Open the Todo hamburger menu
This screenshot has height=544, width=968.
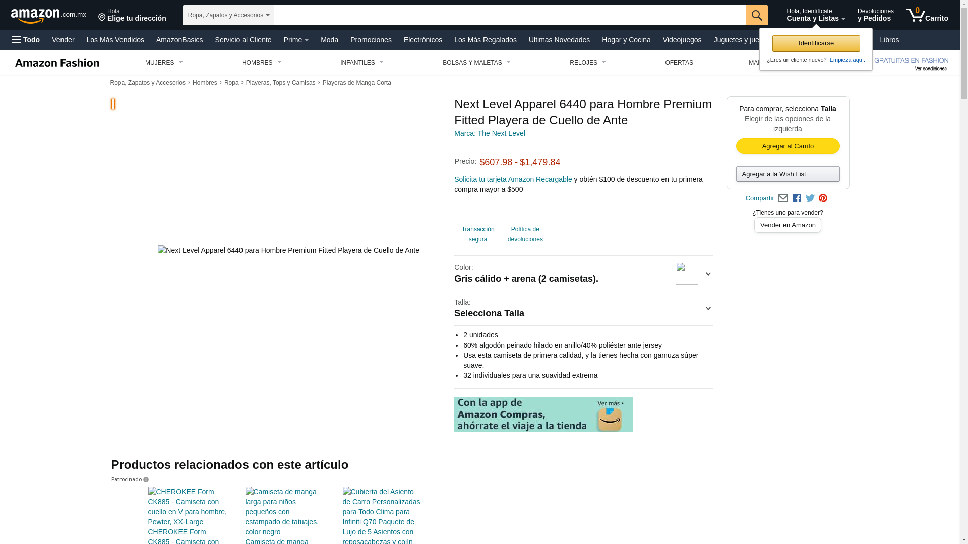tap(26, 40)
